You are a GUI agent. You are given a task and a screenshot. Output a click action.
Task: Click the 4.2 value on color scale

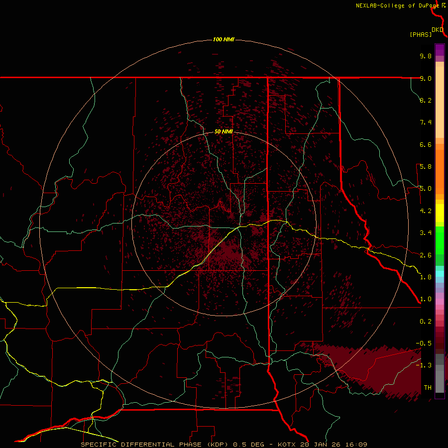(426, 211)
